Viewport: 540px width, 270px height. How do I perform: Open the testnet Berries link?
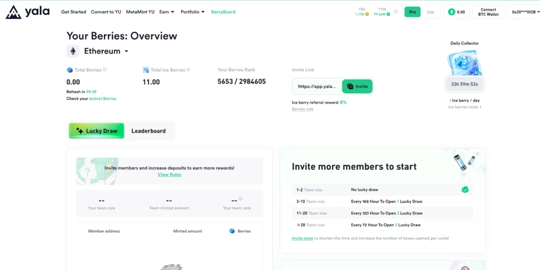click(x=103, y=98)
